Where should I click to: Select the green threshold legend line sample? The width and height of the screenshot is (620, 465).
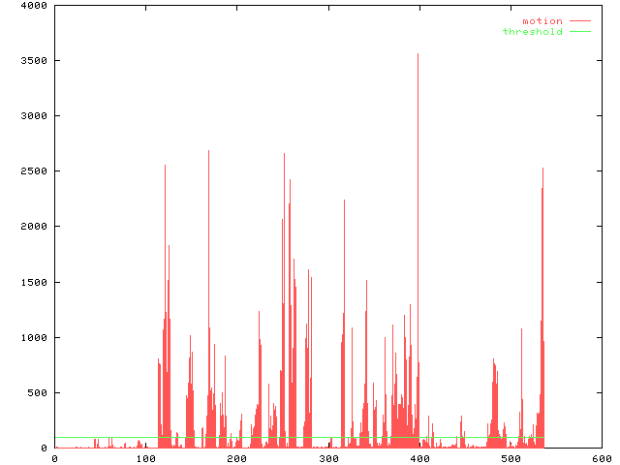point(579,32)
